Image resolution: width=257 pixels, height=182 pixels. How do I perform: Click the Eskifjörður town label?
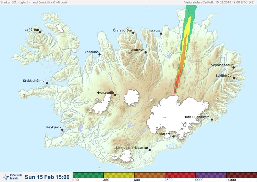click(224, 76)
